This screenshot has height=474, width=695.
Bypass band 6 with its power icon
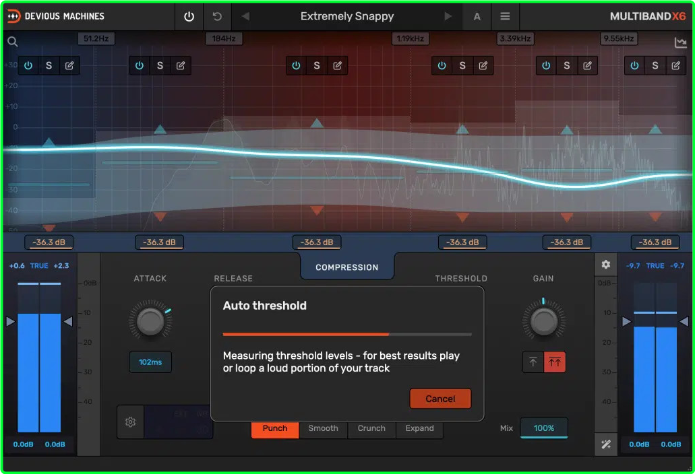[x=635, y=65]
